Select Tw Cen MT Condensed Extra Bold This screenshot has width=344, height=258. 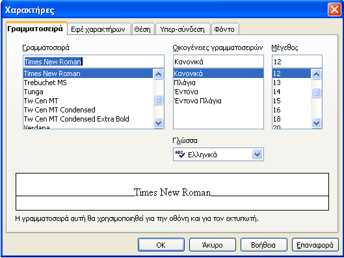click(x=88, y=119)
